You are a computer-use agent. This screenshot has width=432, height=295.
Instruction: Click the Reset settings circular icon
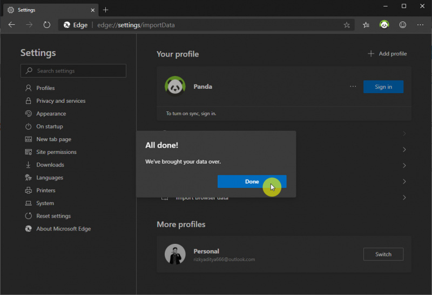point(29,216)
